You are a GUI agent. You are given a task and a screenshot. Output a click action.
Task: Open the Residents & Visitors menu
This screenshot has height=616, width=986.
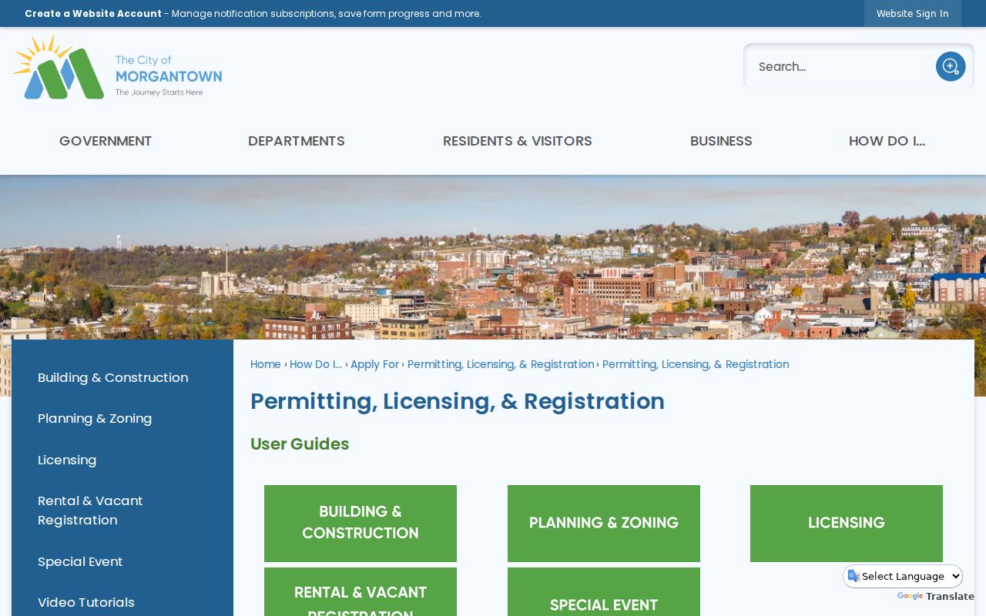(x=518, y=141)
